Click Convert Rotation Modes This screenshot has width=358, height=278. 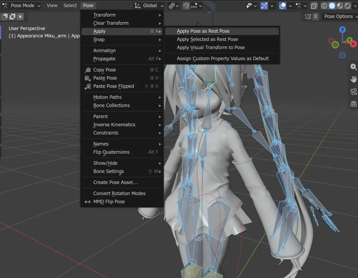tap(122, 193)
